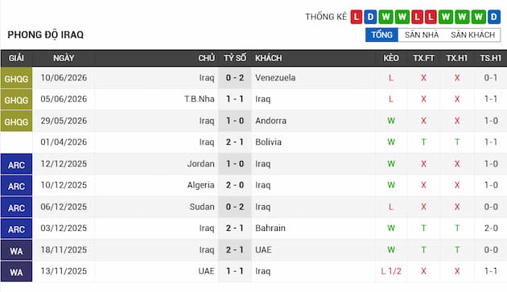Click the KÈO column header
This screenshot has height=292, width=507.
click(x=391, y=58)
